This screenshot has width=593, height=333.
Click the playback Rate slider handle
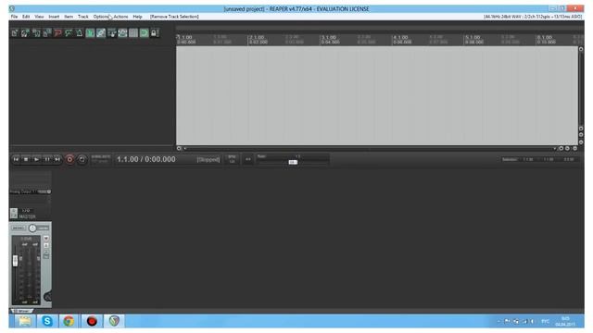293,162
